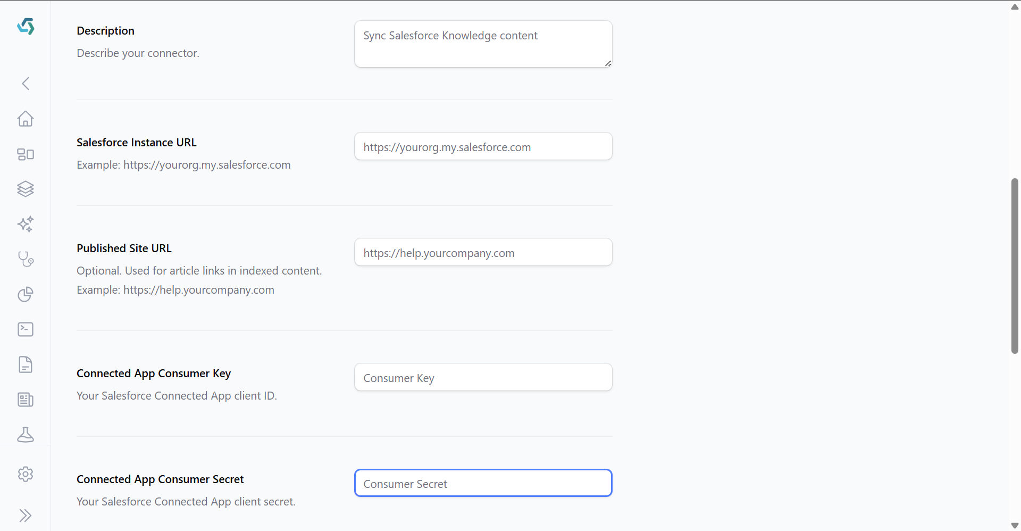This screenshot has height=531, width=1021.
Task: Open the dashboard blocks icon
Action: tap(26, 154)
